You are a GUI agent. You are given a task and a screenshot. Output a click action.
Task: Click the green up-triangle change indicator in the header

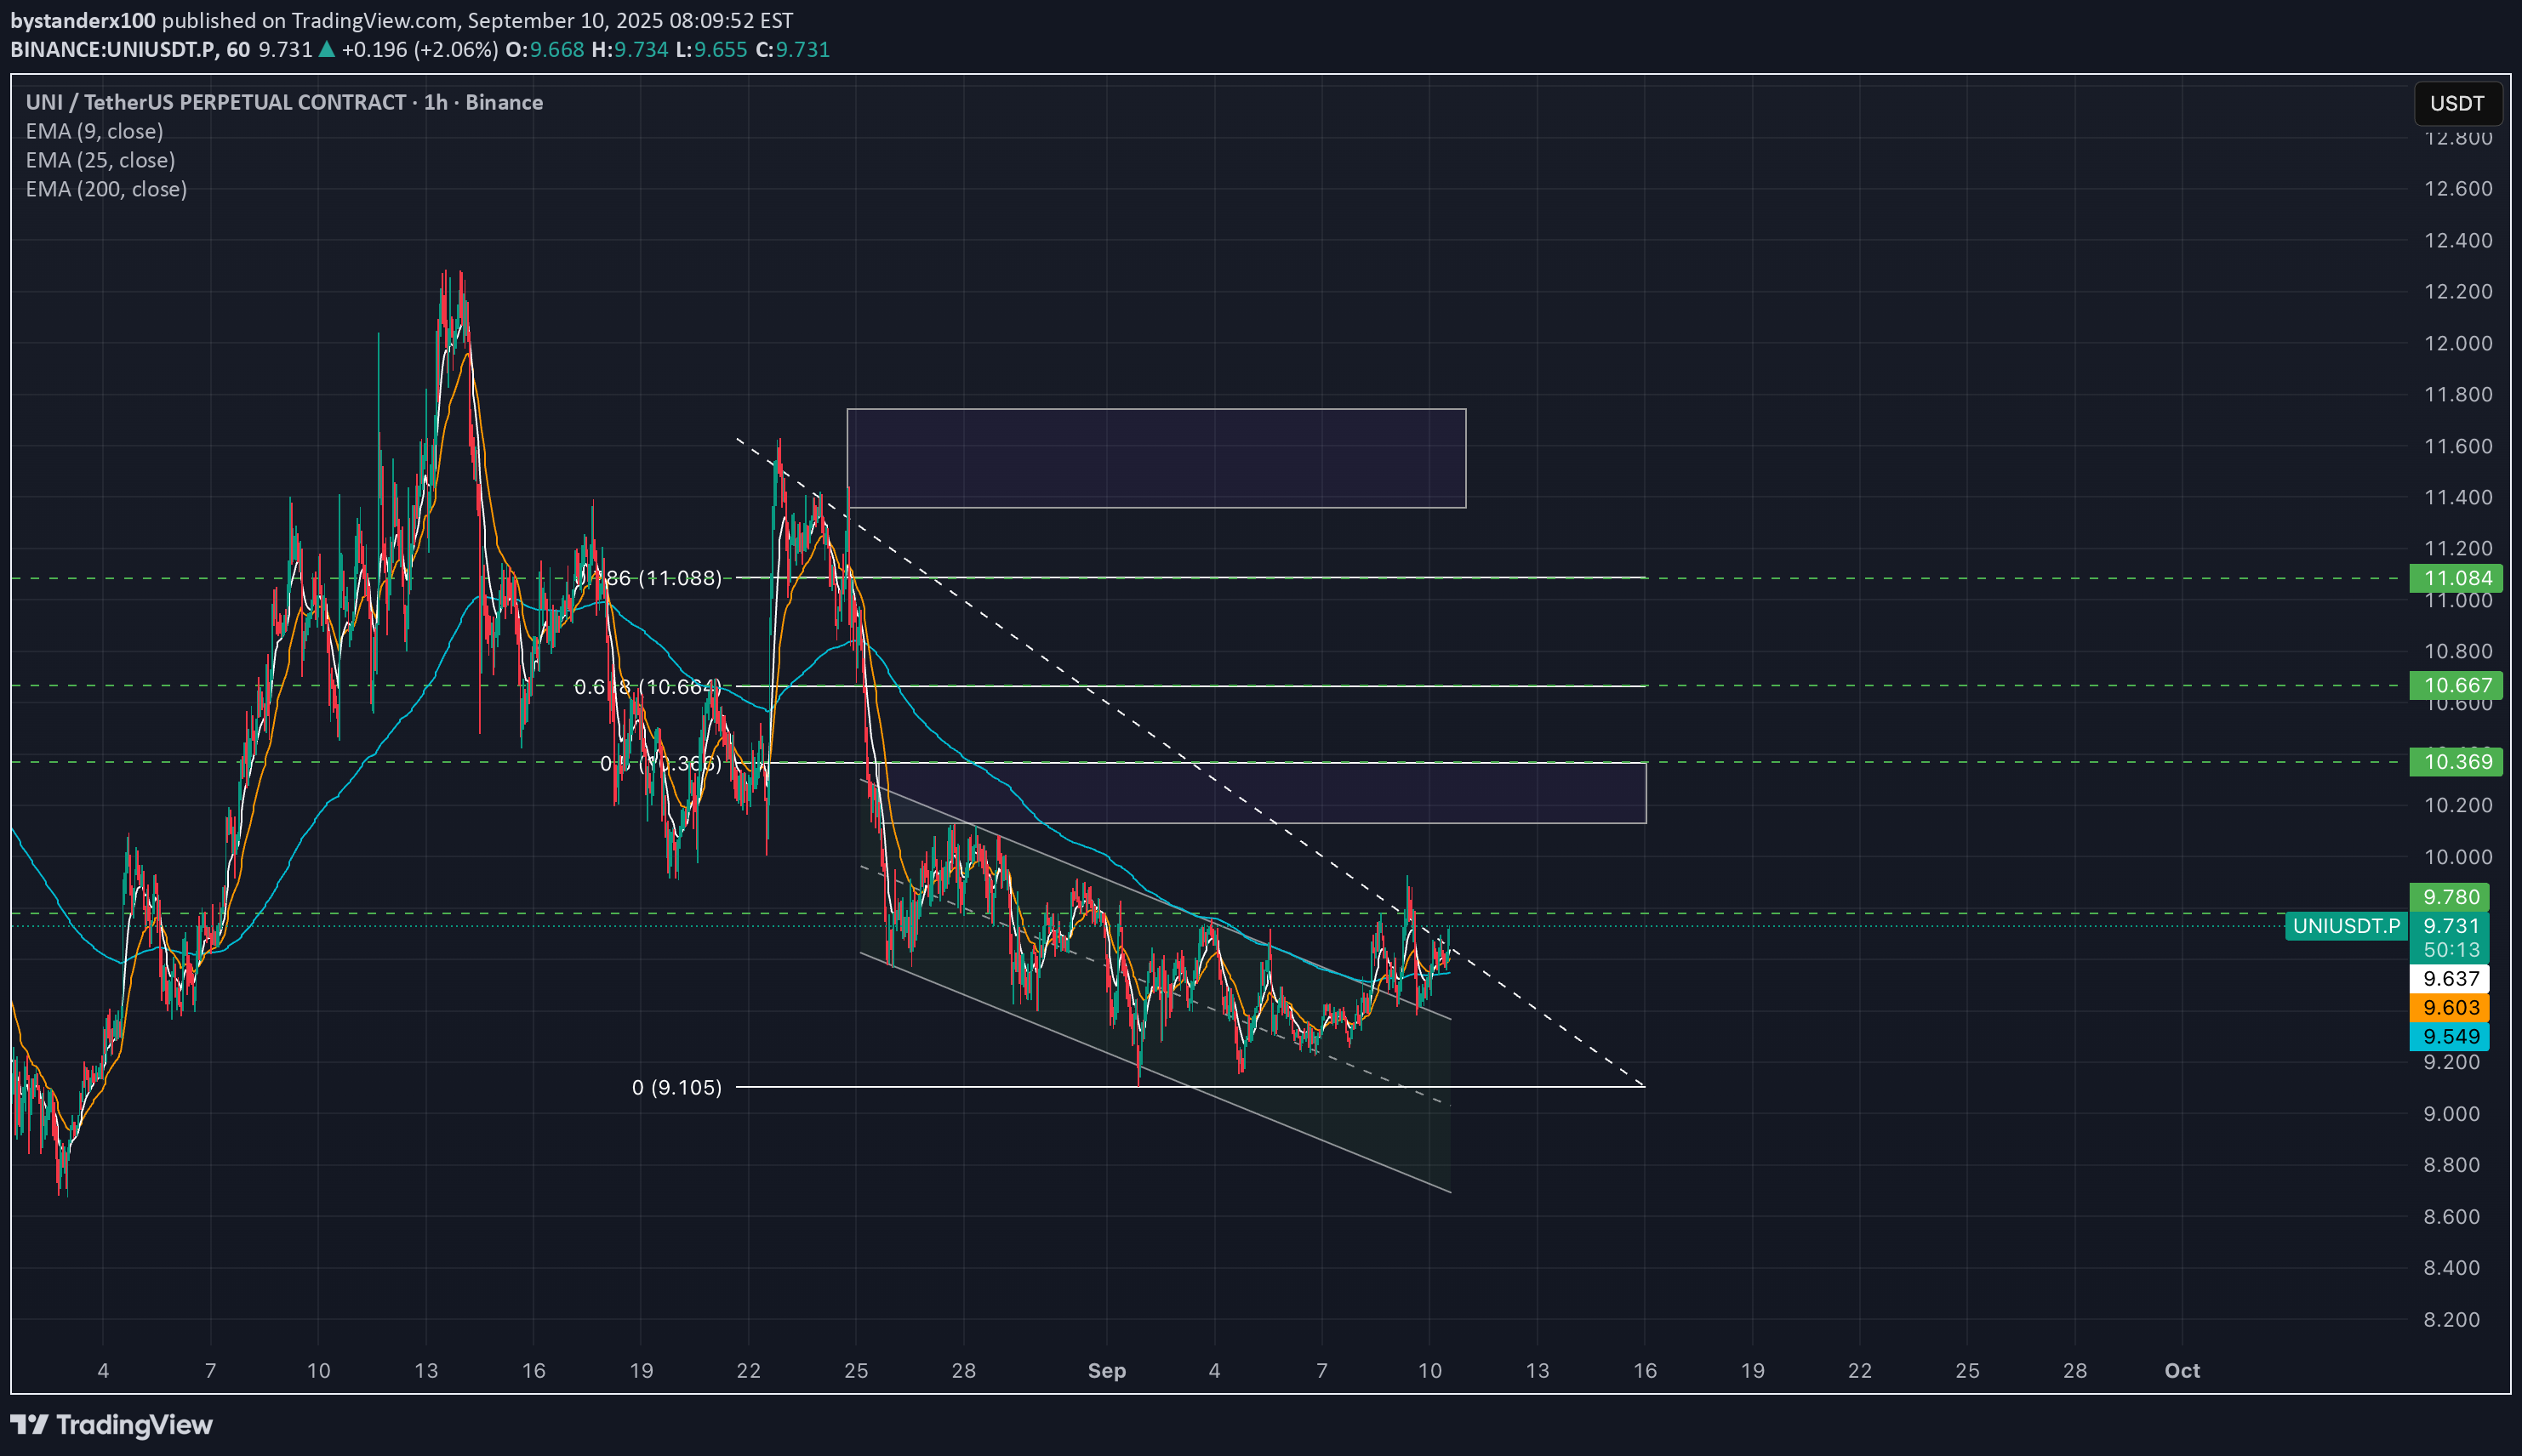(327, 49)
